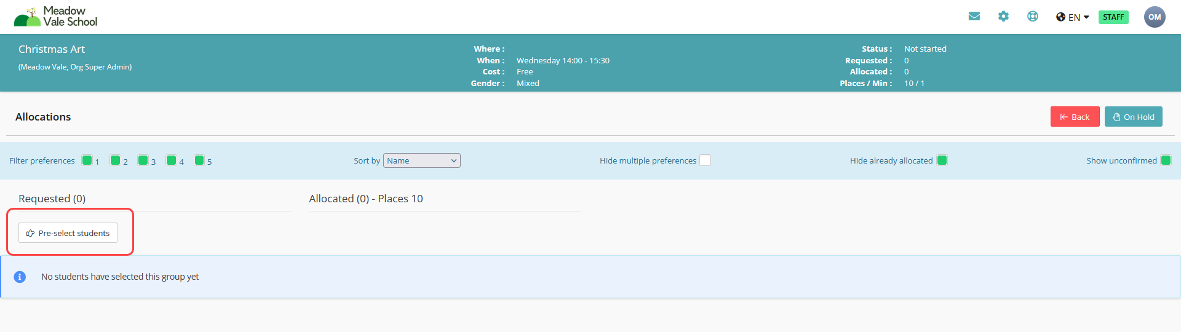Viewport: 1181px width, 332px height.
Task: Click the help lifebuoy icon
Action: click(1033, 17)
